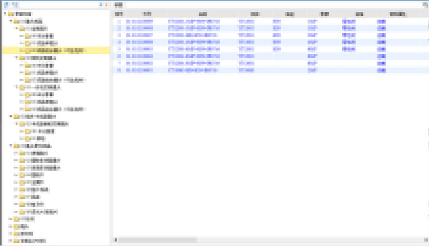Select the bottom-most folder in the tree

pos(30,241)
